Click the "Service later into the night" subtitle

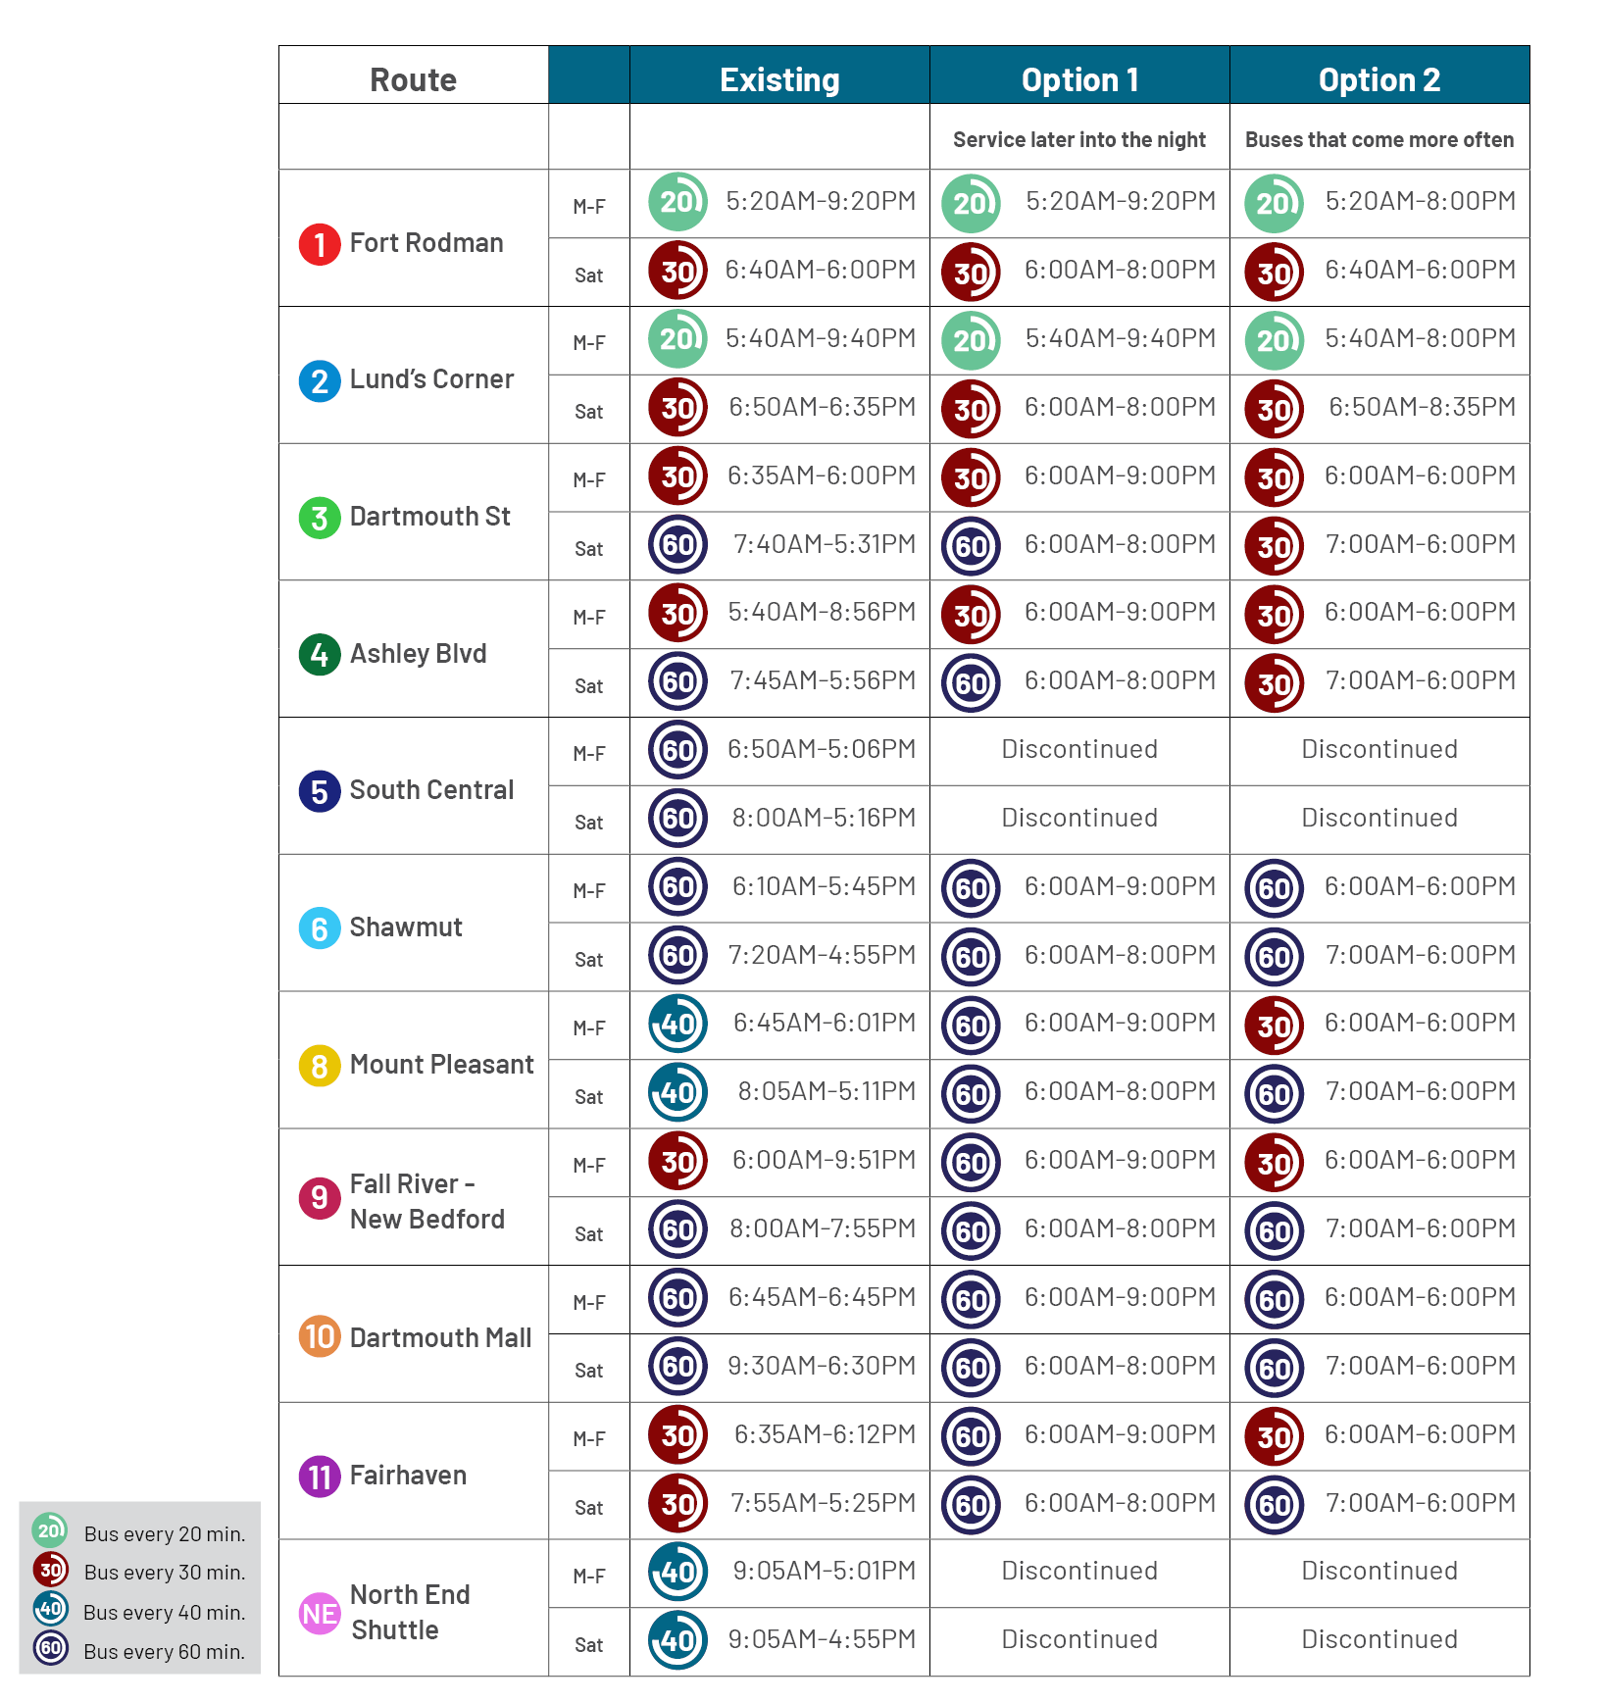click(x=1078, y=139)
